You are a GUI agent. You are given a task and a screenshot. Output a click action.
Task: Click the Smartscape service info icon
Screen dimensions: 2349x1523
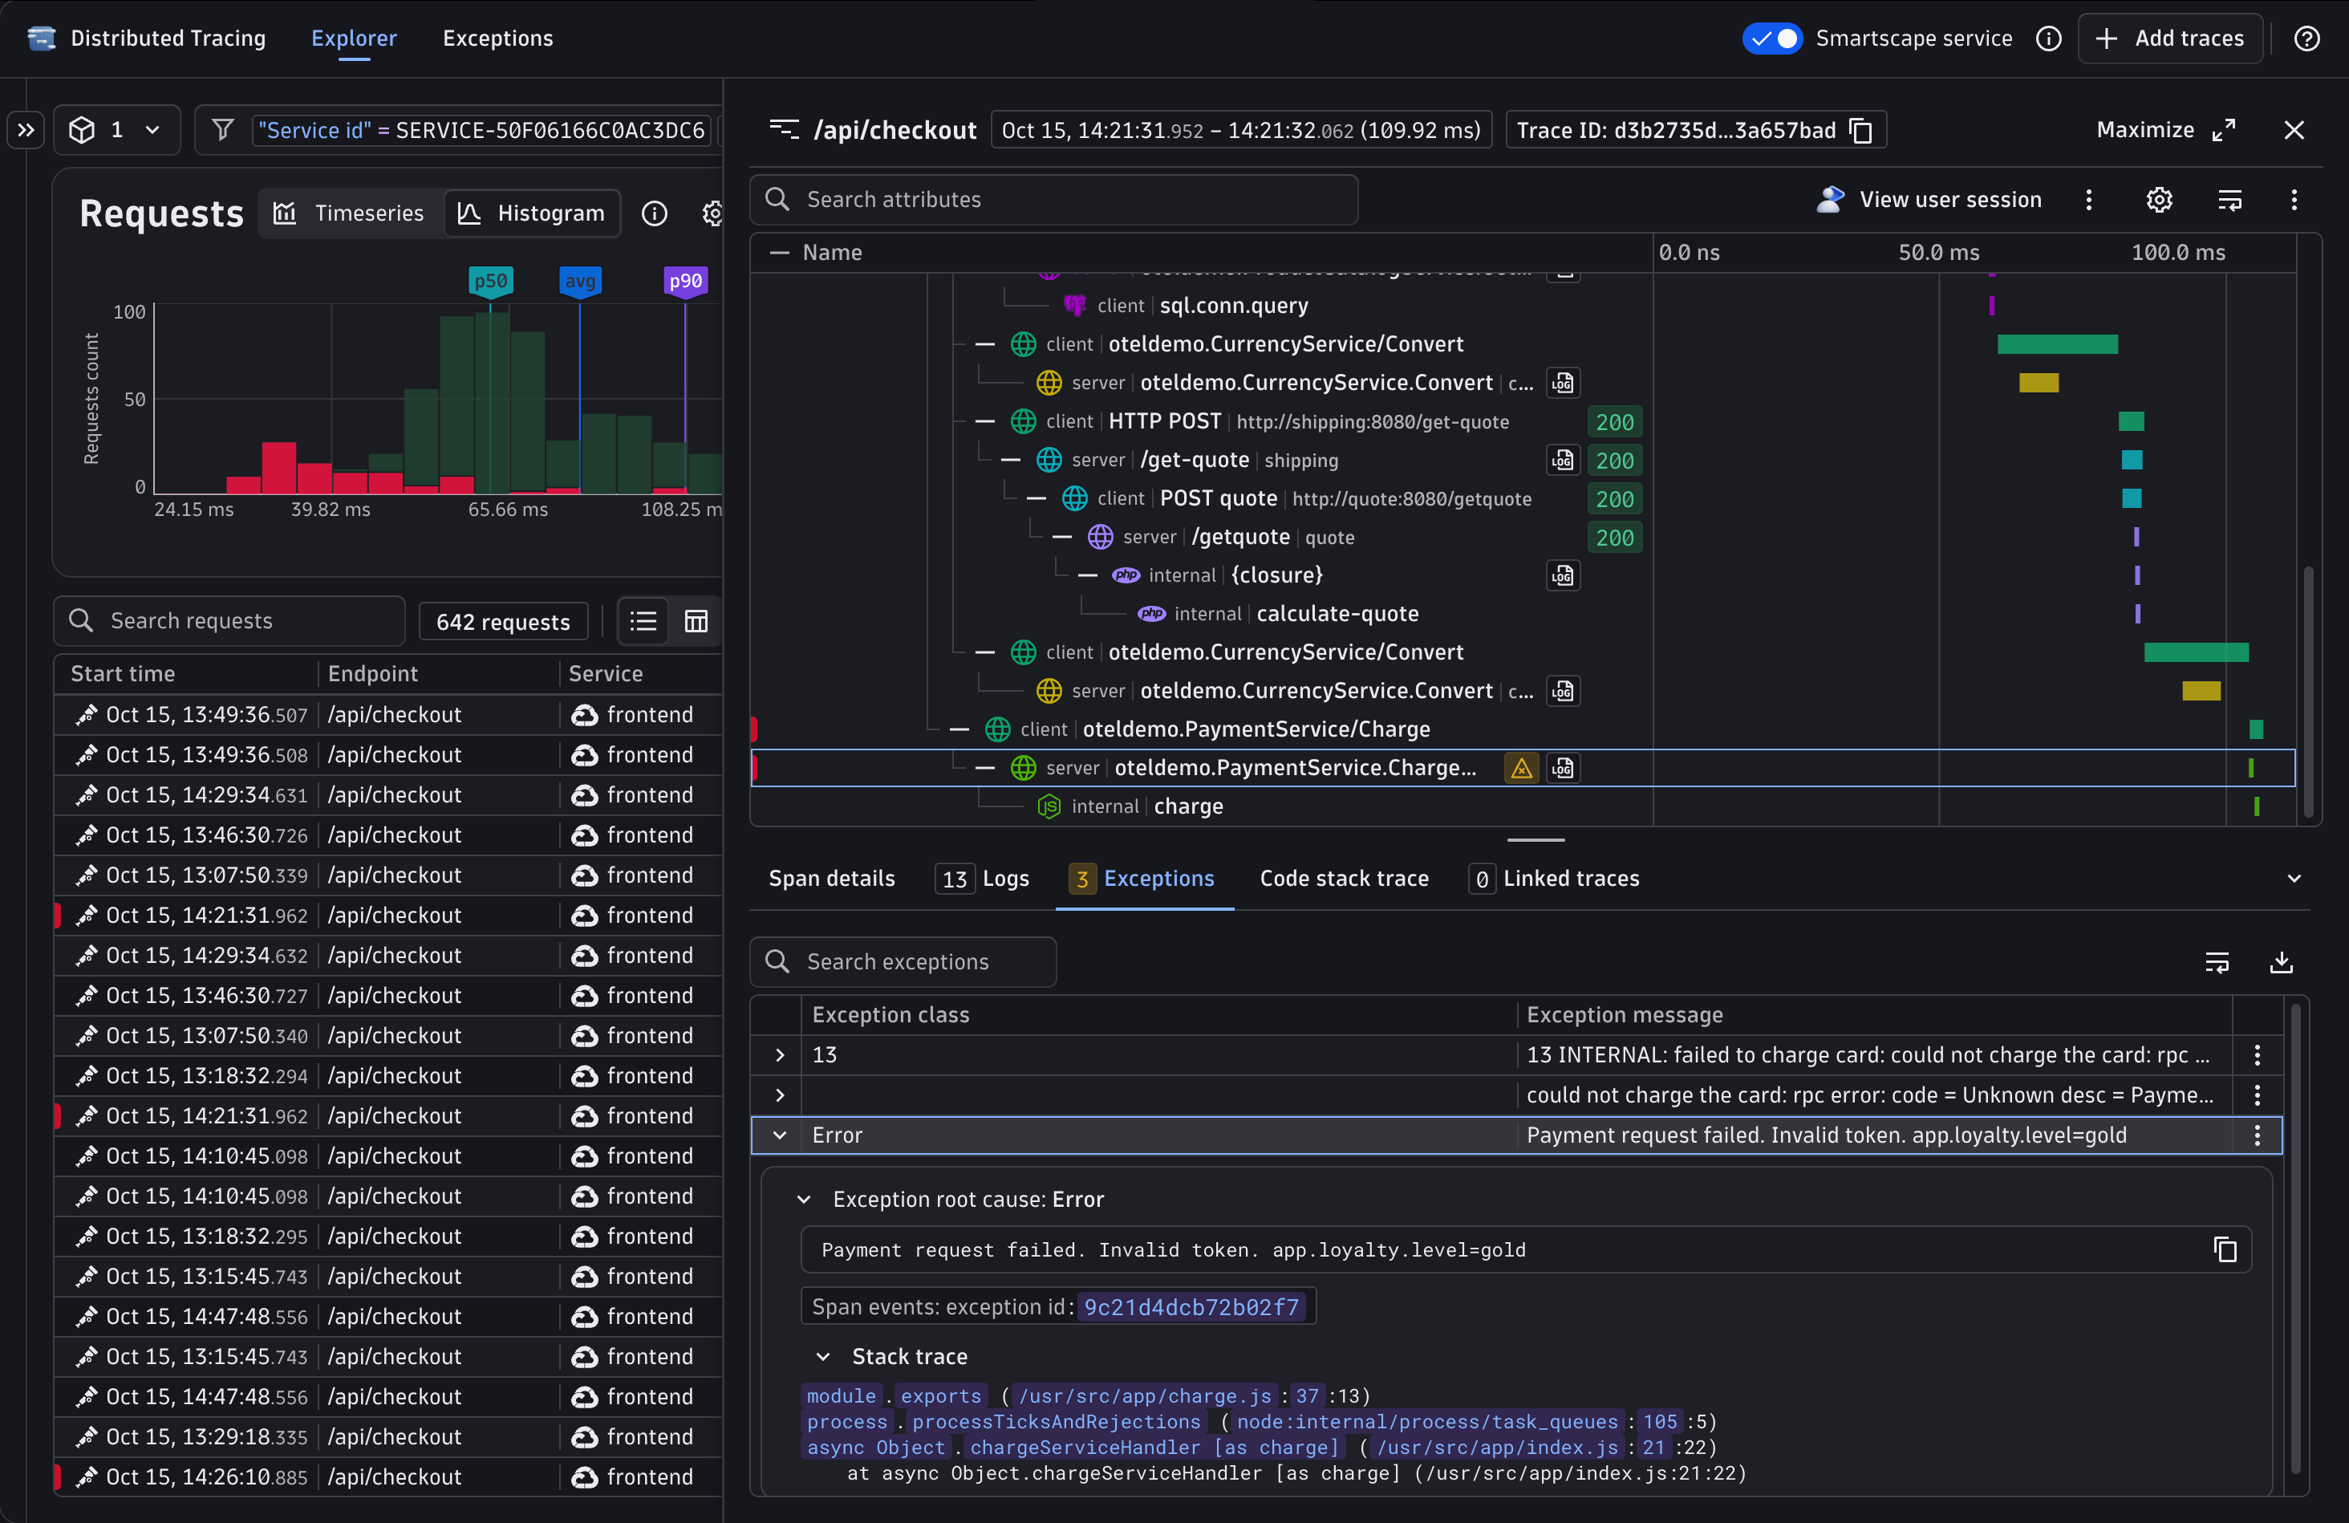tap(2049, 39)
